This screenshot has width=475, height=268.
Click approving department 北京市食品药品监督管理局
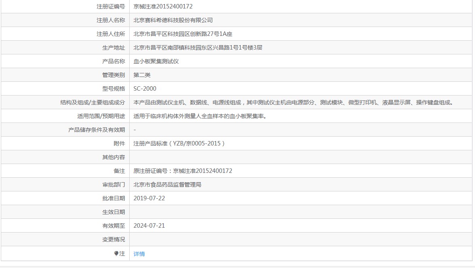(167, 185)
